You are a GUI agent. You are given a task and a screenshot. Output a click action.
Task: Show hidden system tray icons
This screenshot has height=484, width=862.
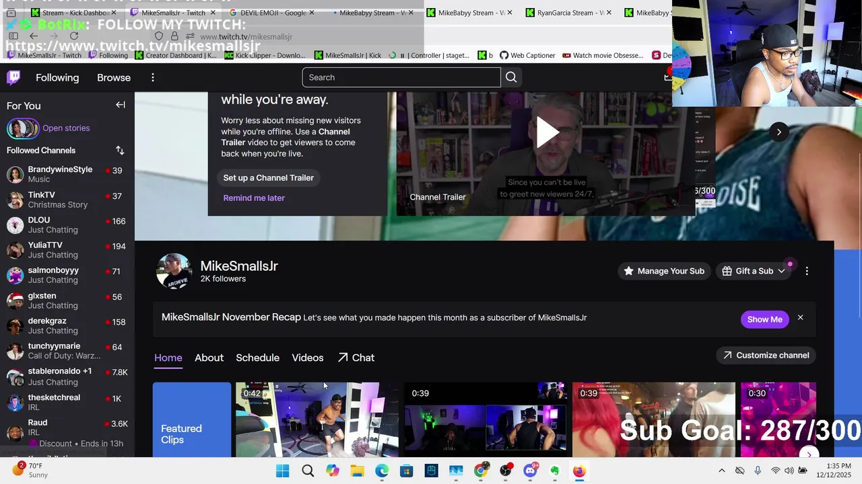(721, 471)
